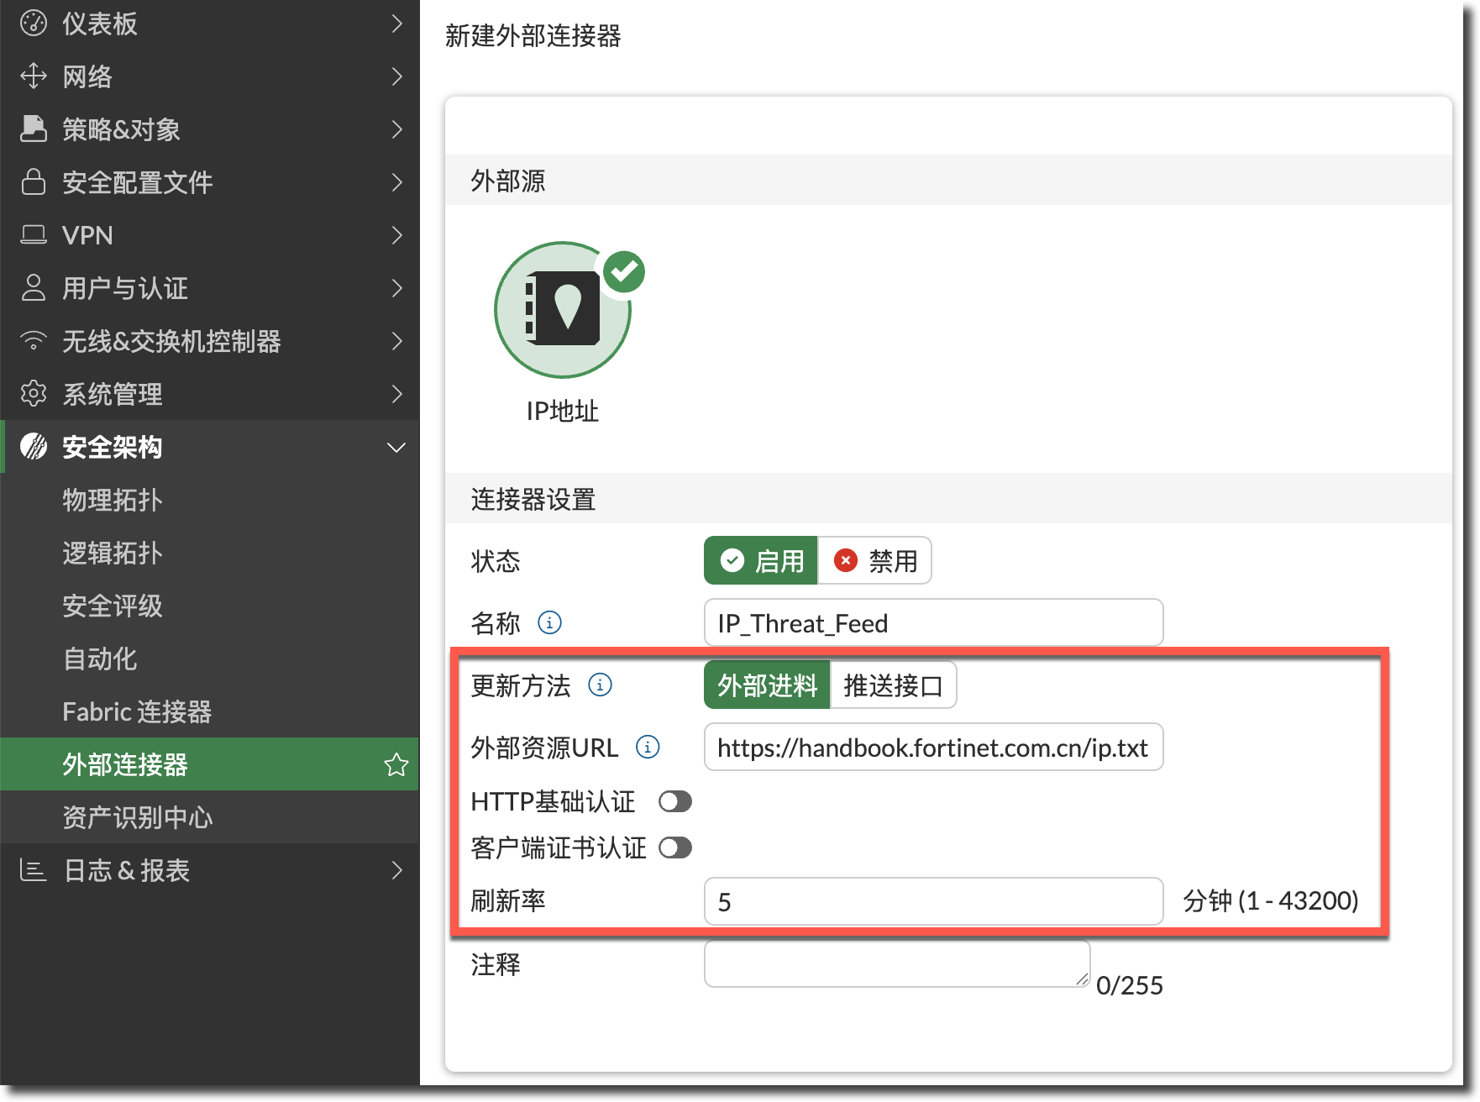Screen dimensions: 1480x1102
Task: Click the favorite star on 外部连接器
Action: tap(396, 764)
